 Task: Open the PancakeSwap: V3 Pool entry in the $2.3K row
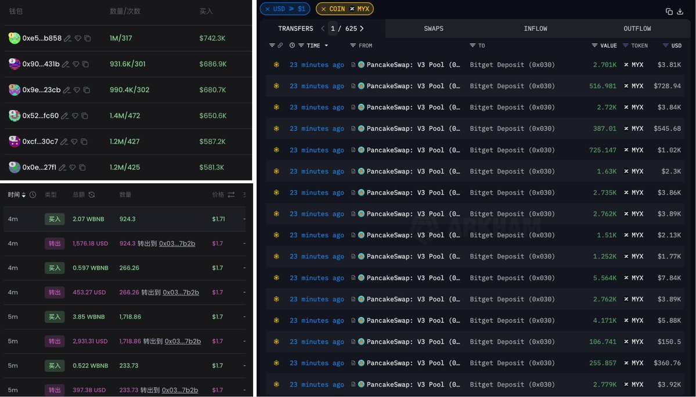coord(413,172)
